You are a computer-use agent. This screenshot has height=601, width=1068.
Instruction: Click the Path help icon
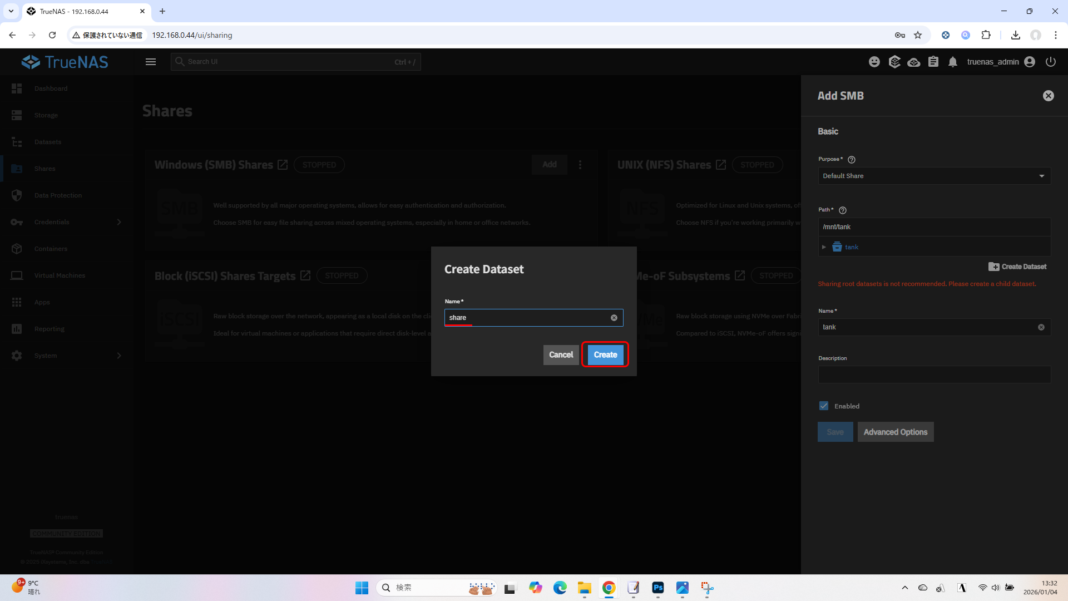843,210
